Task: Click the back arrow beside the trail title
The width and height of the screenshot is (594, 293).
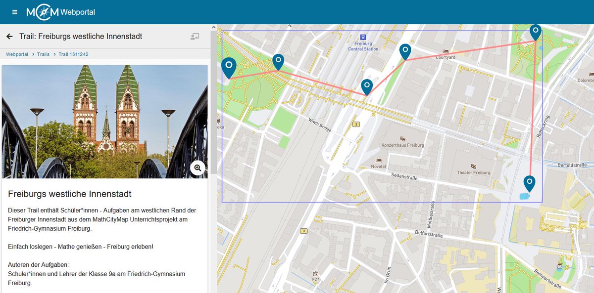Action: tap(9, 36)
